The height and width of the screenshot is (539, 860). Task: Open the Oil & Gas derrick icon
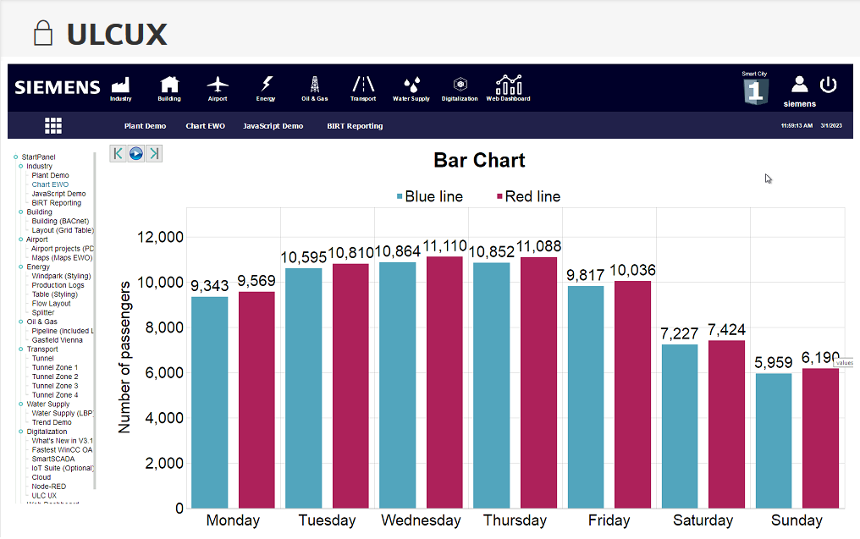(314, 85)
